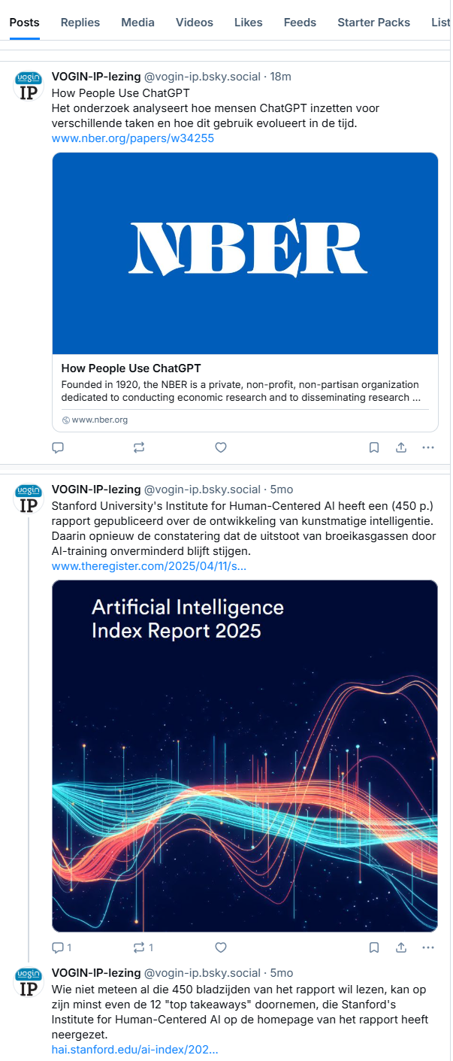Like the How People Use ChatGPT post
The image size is (453, 1061).
221,447
